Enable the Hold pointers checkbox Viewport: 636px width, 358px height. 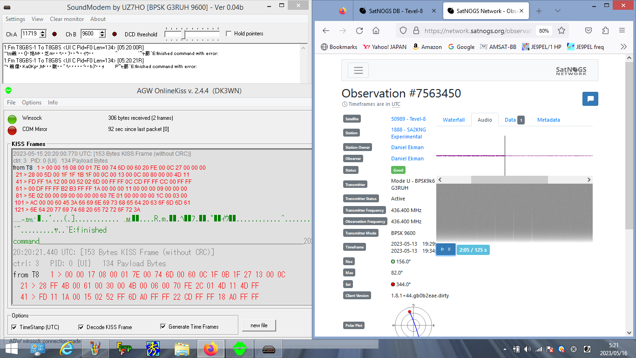(229, 34)
